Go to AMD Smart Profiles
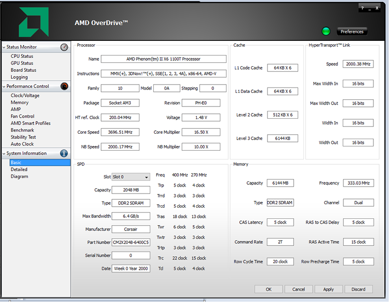Viewport: 389px width, 302px height. pyautogui.click(x=31, y=124)
